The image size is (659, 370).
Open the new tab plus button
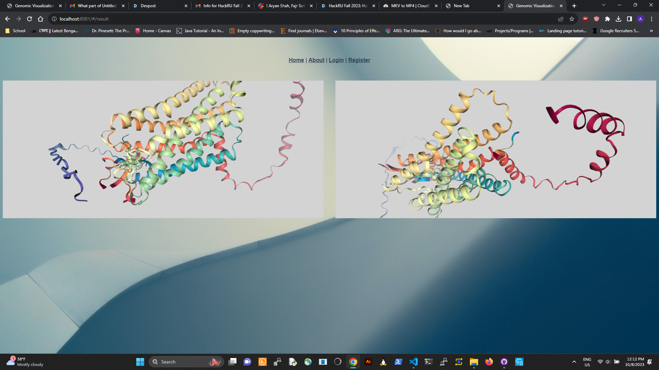point(574,6)
